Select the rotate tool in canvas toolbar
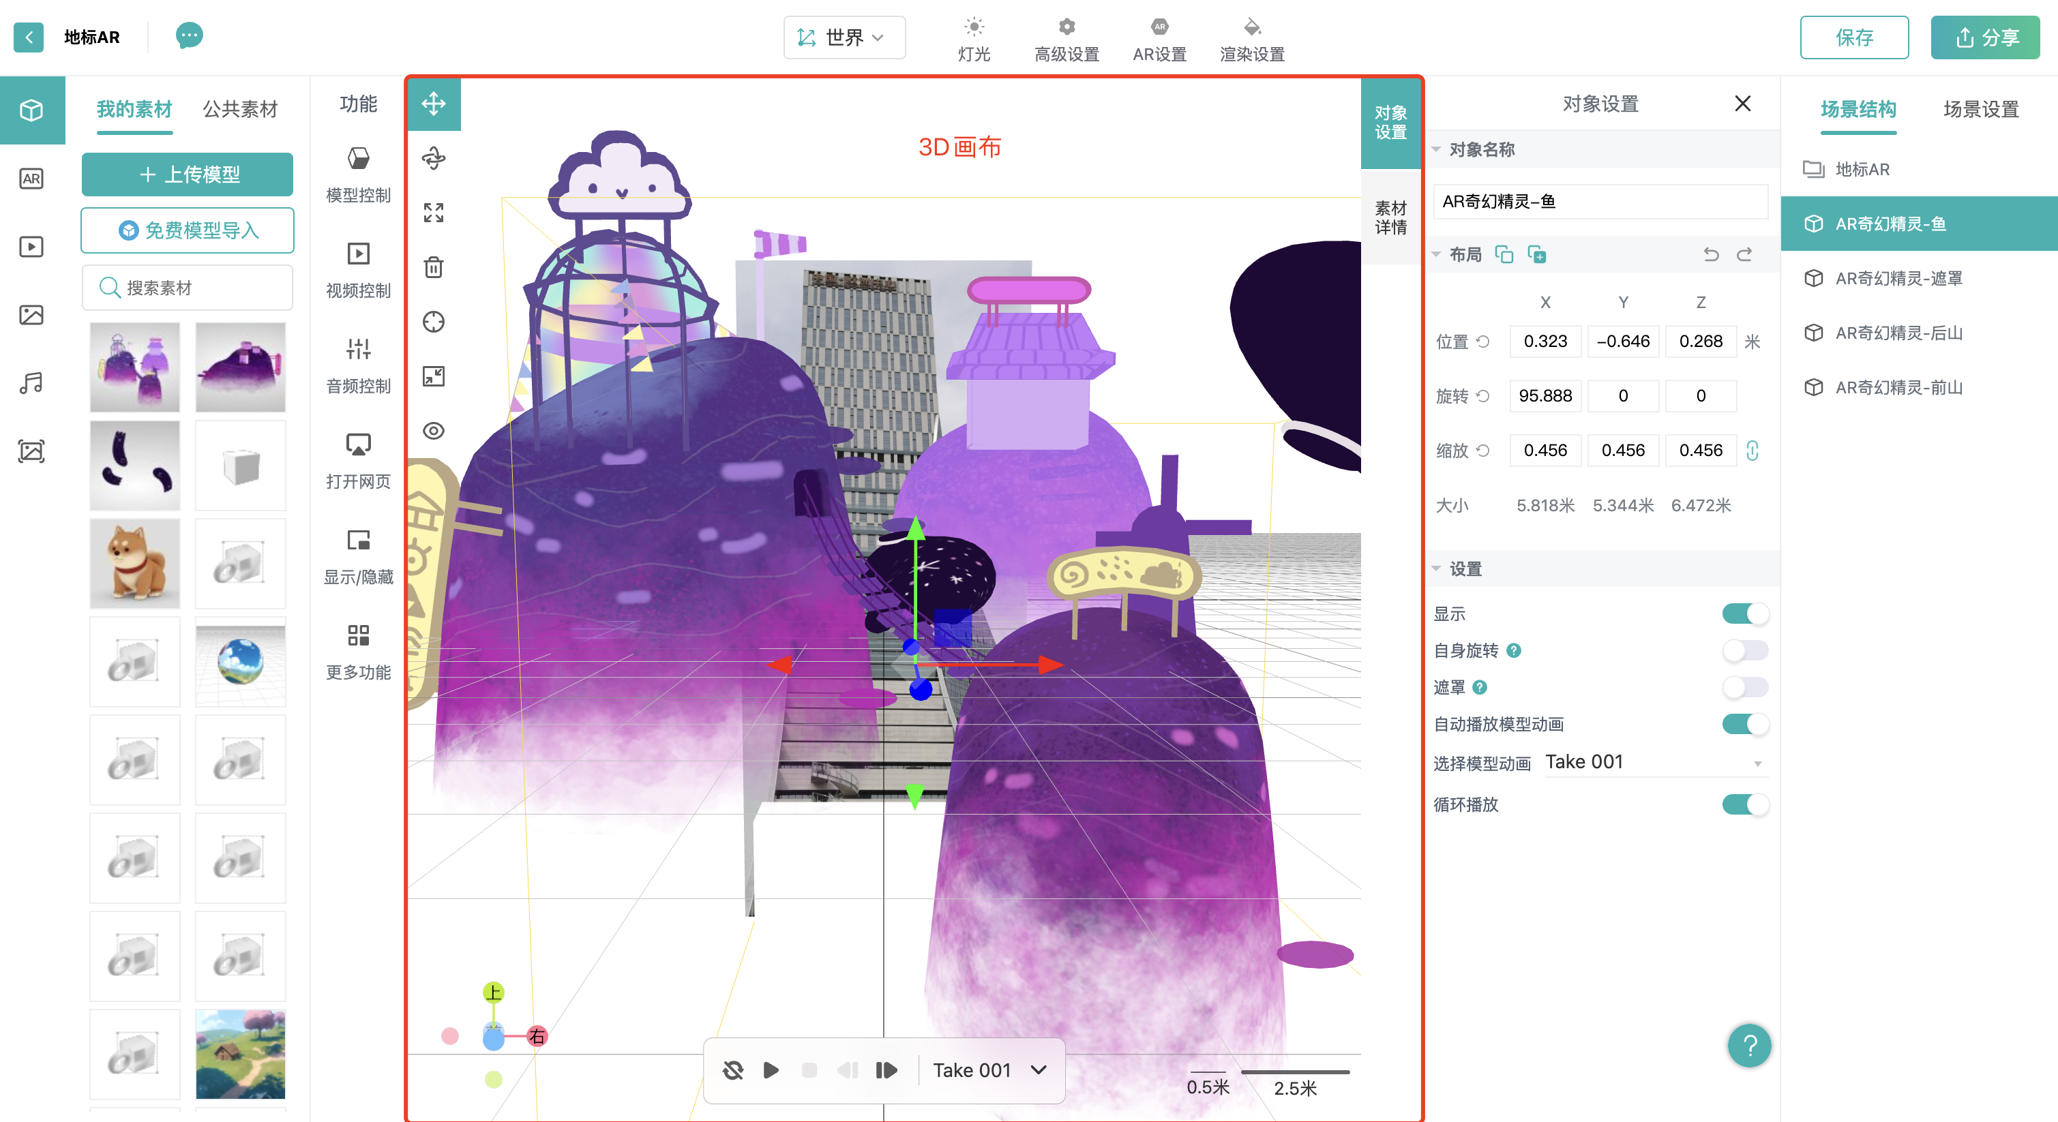This screenshot has width=2058, height=1122. coord(434,158)
